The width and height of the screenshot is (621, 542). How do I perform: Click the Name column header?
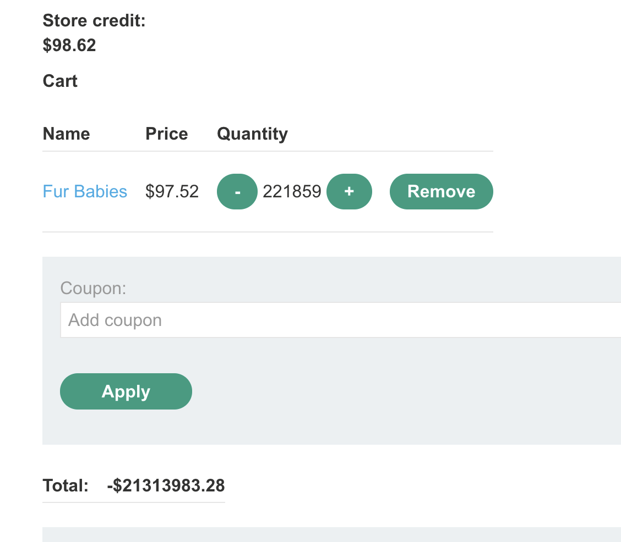(66, 134)
